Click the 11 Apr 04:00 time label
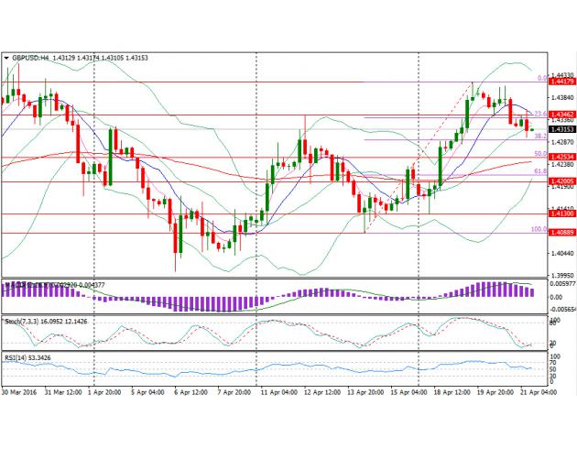Viewport: 577px width, 449px height. pos(279,392)
